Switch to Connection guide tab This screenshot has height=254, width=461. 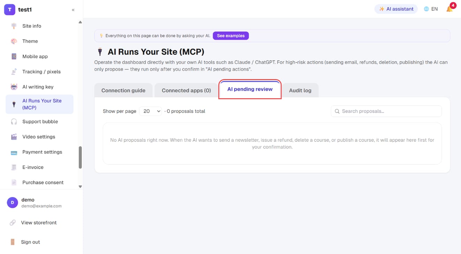pos(123,90)
